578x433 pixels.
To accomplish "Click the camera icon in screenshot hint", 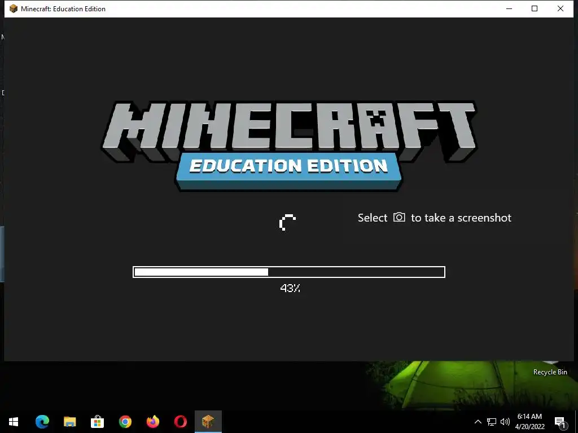I will coord(399,217).
